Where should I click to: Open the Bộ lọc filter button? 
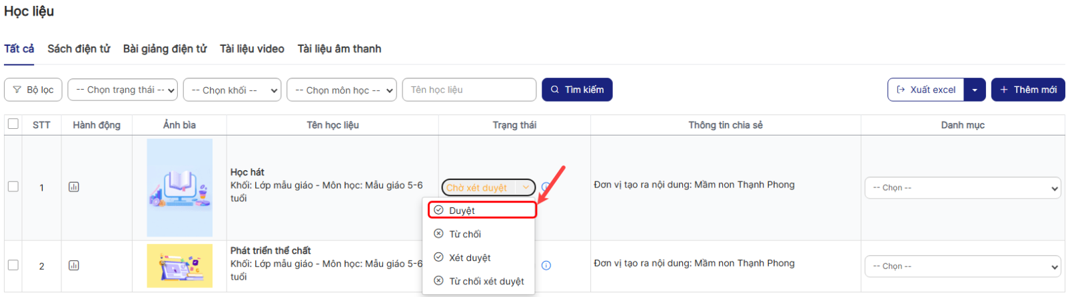(33, 90)
